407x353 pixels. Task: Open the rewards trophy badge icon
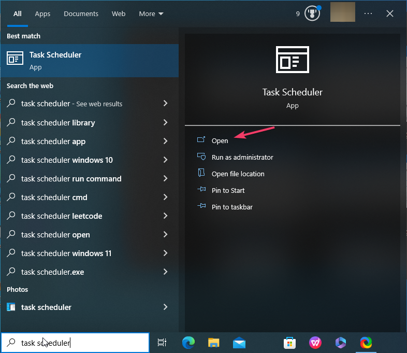313,13
